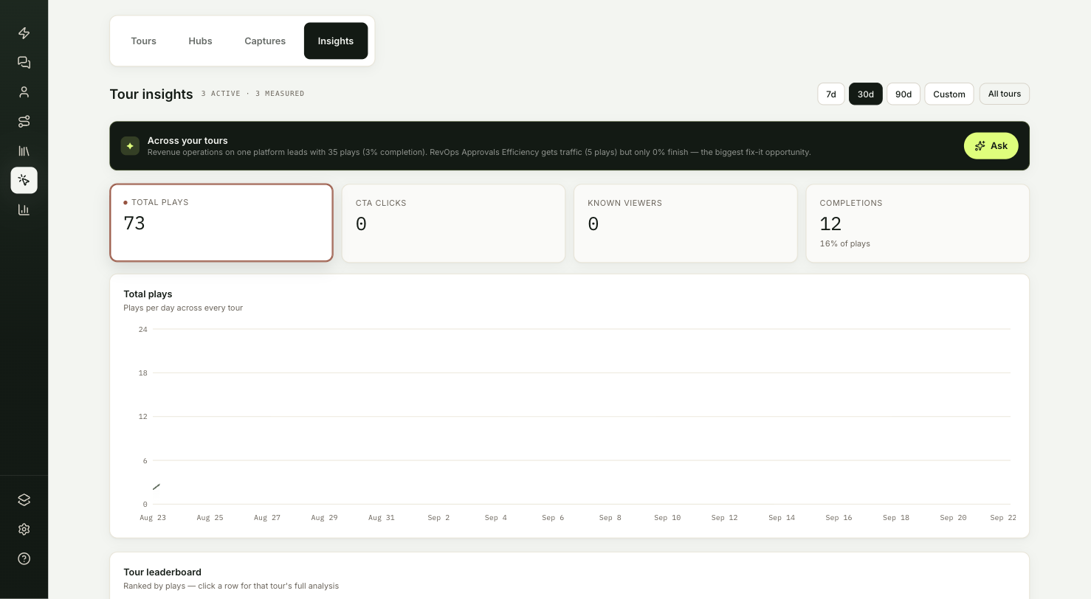This screenshot has width=1091, height=599.
Task: Click the Aug 23 label on chart axis
Action: point(153,518)
